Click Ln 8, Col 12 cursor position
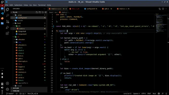This screenshot has height=95, width=169. coord(128,94)
